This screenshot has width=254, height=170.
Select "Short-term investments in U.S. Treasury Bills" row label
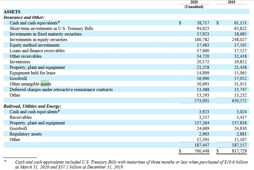(x=51, y=28)
